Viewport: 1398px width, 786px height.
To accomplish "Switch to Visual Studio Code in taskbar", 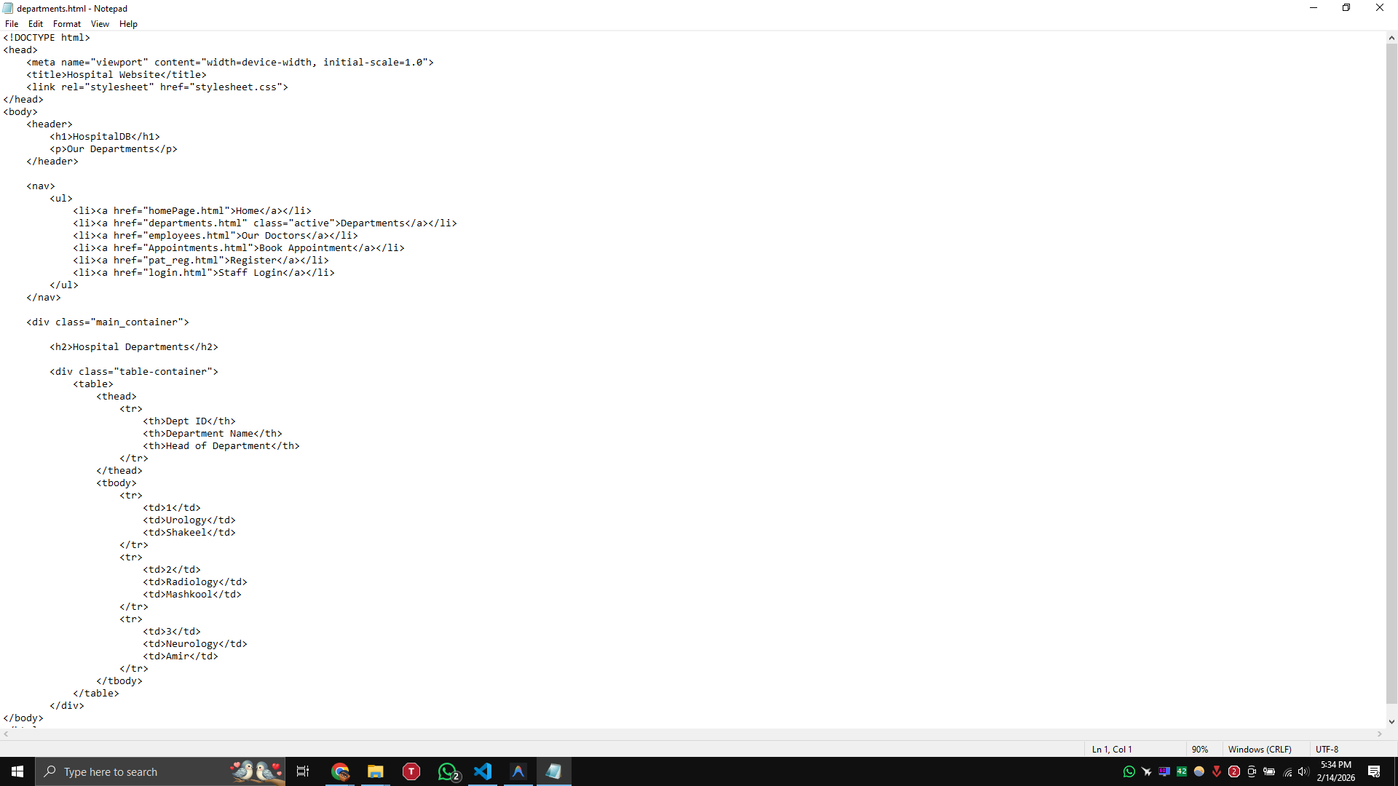I will pyautogui.click(x=483, y=771).
